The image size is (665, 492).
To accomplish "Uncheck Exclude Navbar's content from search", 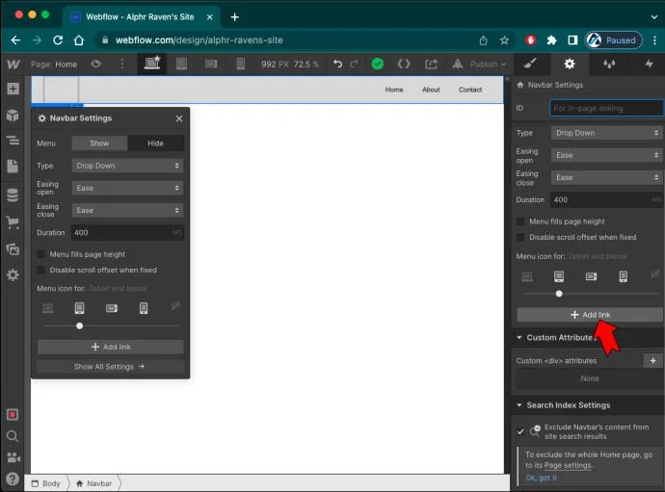I will pos(520,432).
